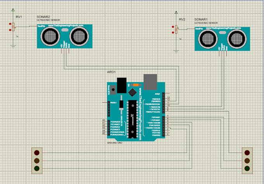
Task: Select the ULTRASONIC SENSOR text under SONAR1
Action: pos(206,23)
